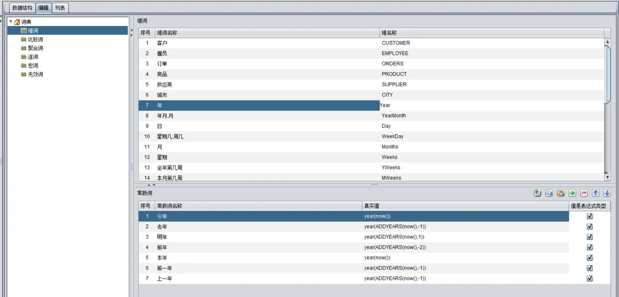Collapse the 词典 root tree node

[11, 22]
